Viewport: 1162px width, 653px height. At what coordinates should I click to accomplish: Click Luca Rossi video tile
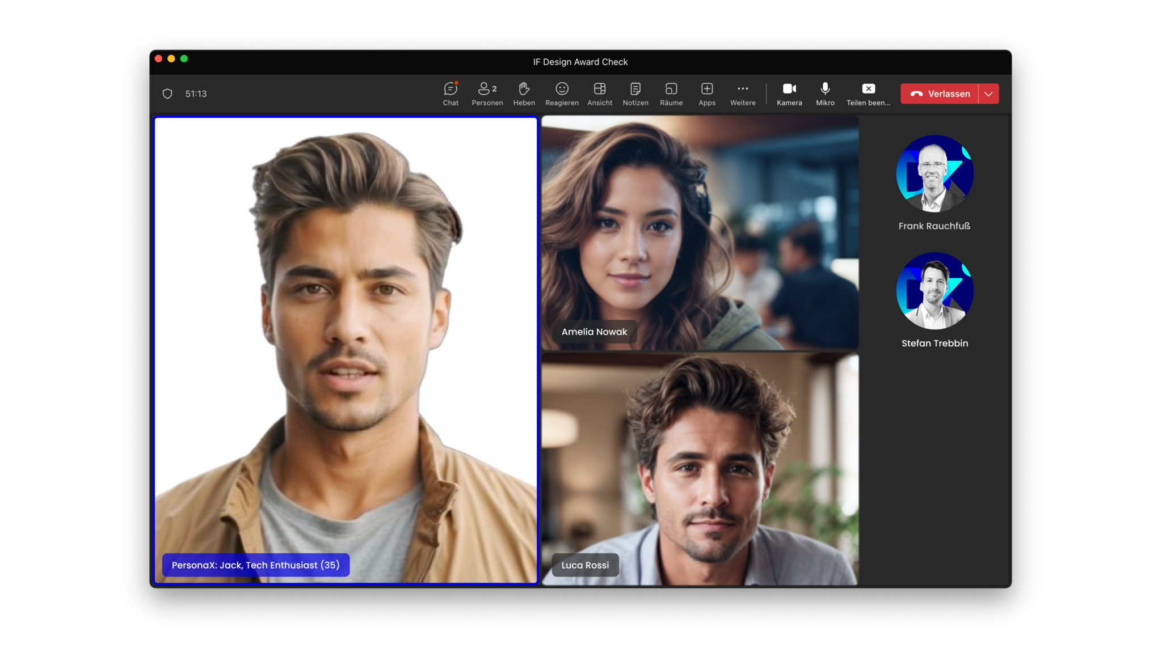[x=700, y=468]
